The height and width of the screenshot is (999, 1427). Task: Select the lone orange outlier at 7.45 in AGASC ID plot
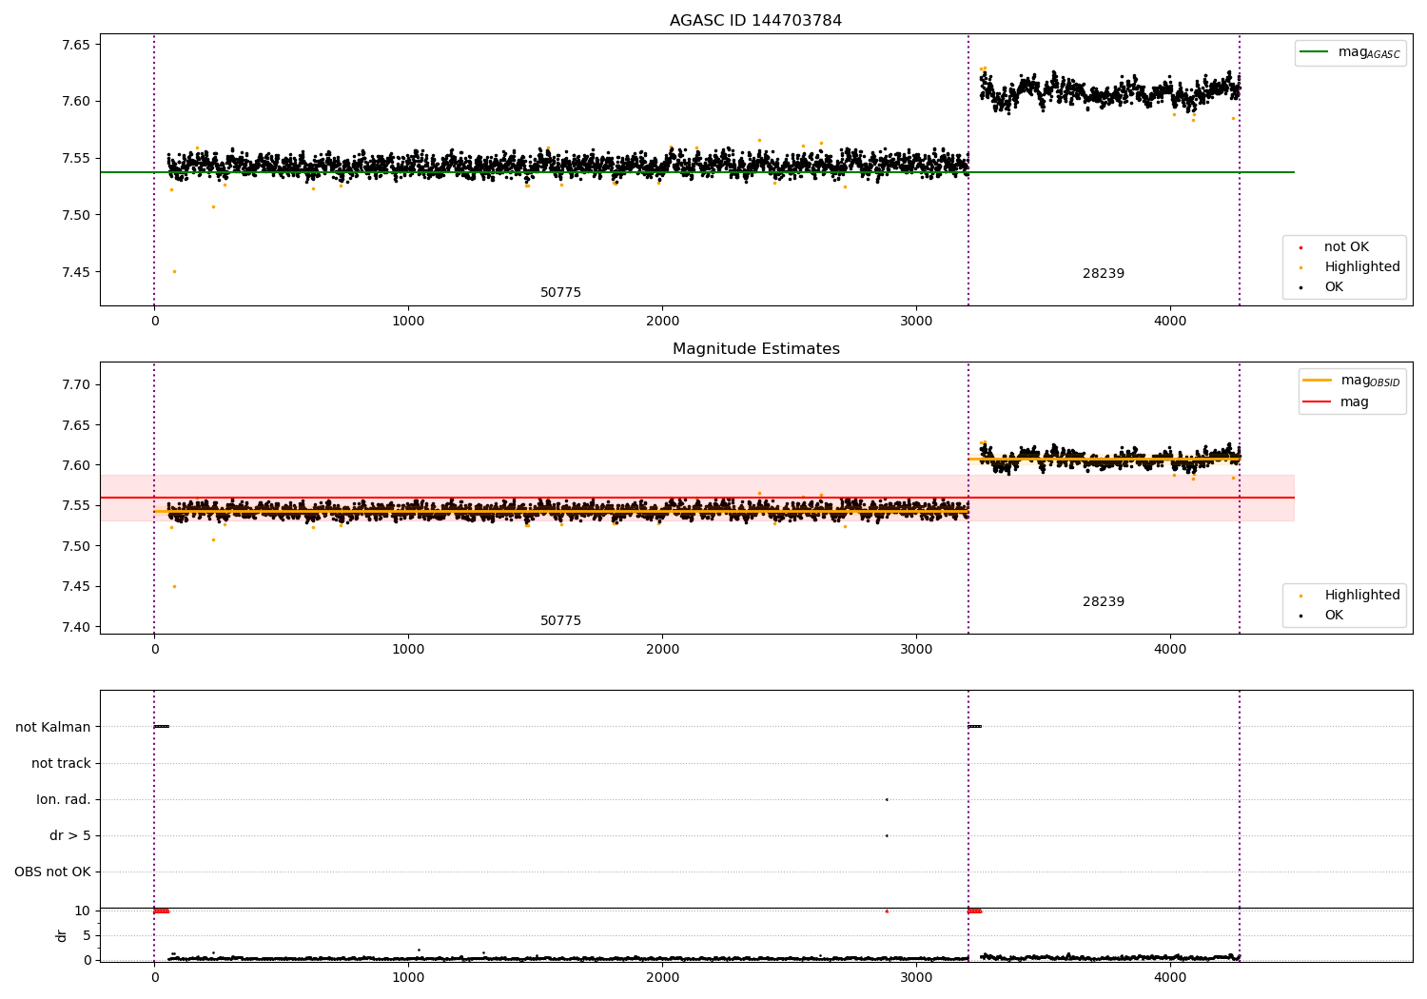pyautogui.click(x=174, y=271)
